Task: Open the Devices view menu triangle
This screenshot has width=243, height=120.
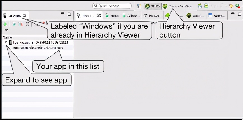Action: point(6,30)
